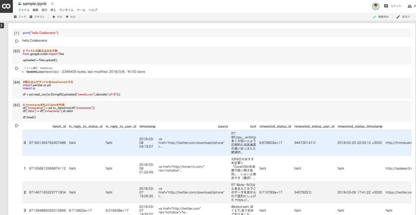Viewport: 416px width, 215px height.
Task: Run cell [65] creating the date column
Action: coord(17,105)
